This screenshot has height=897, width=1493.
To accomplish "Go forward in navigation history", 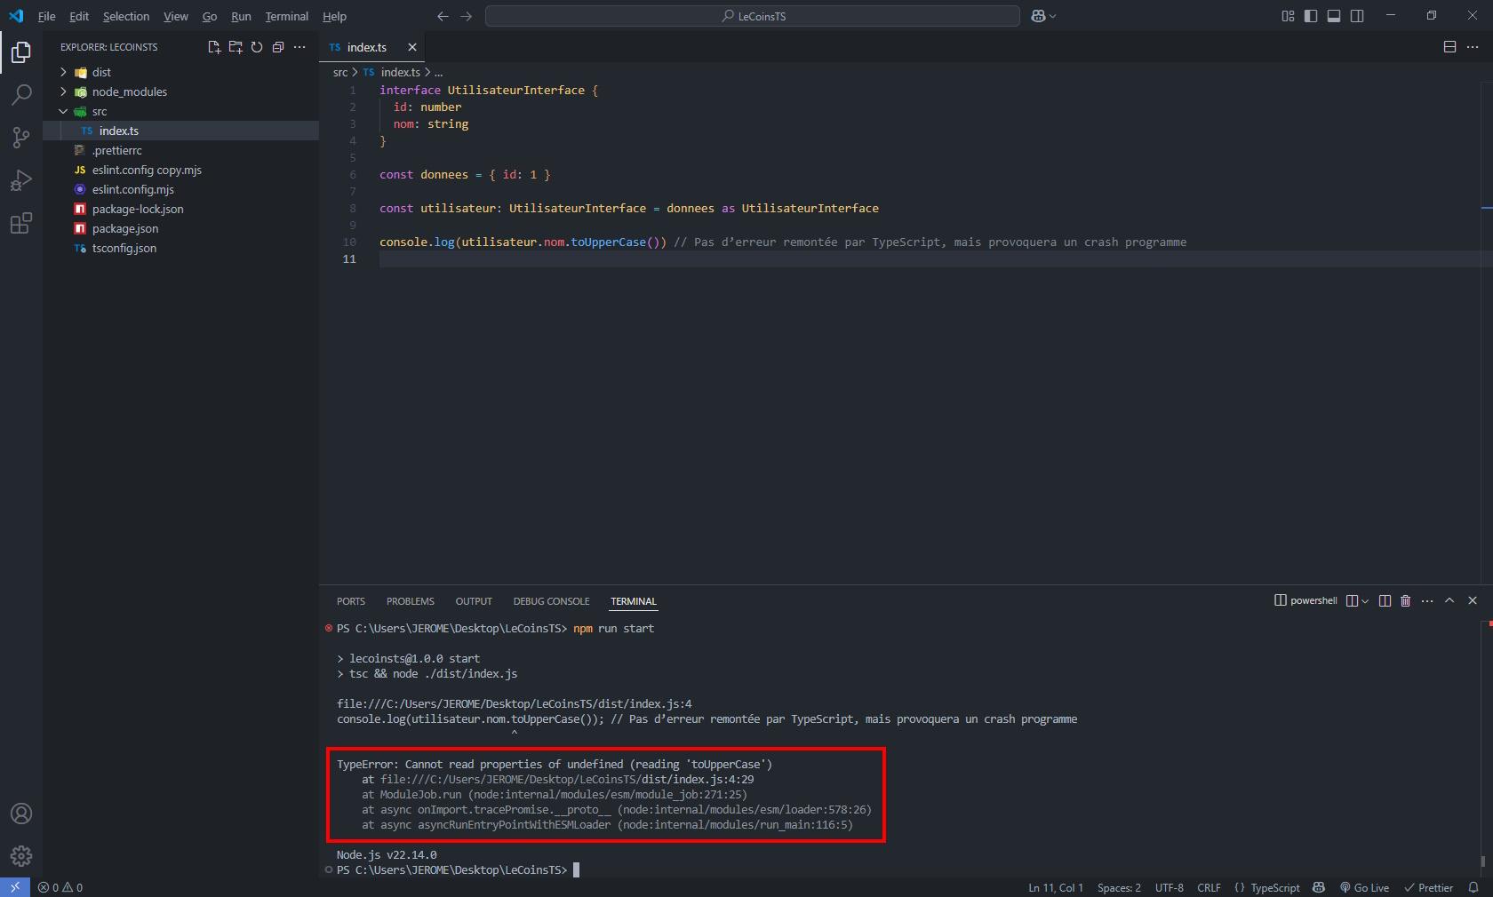I will coord(467,16).
